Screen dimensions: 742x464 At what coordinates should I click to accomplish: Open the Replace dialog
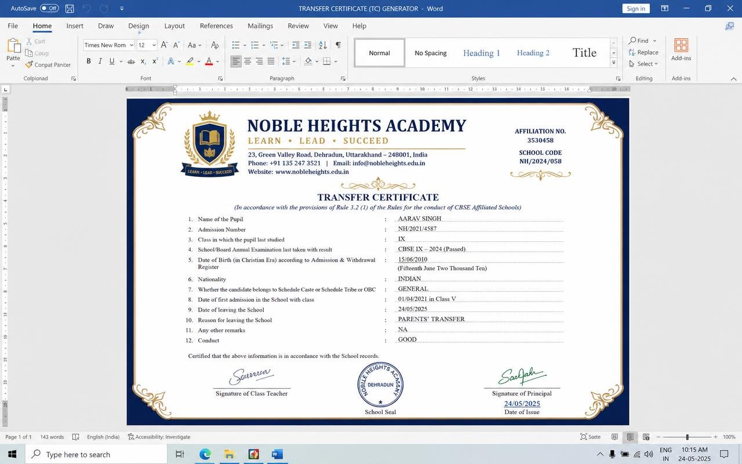click(x=643, y=52)
